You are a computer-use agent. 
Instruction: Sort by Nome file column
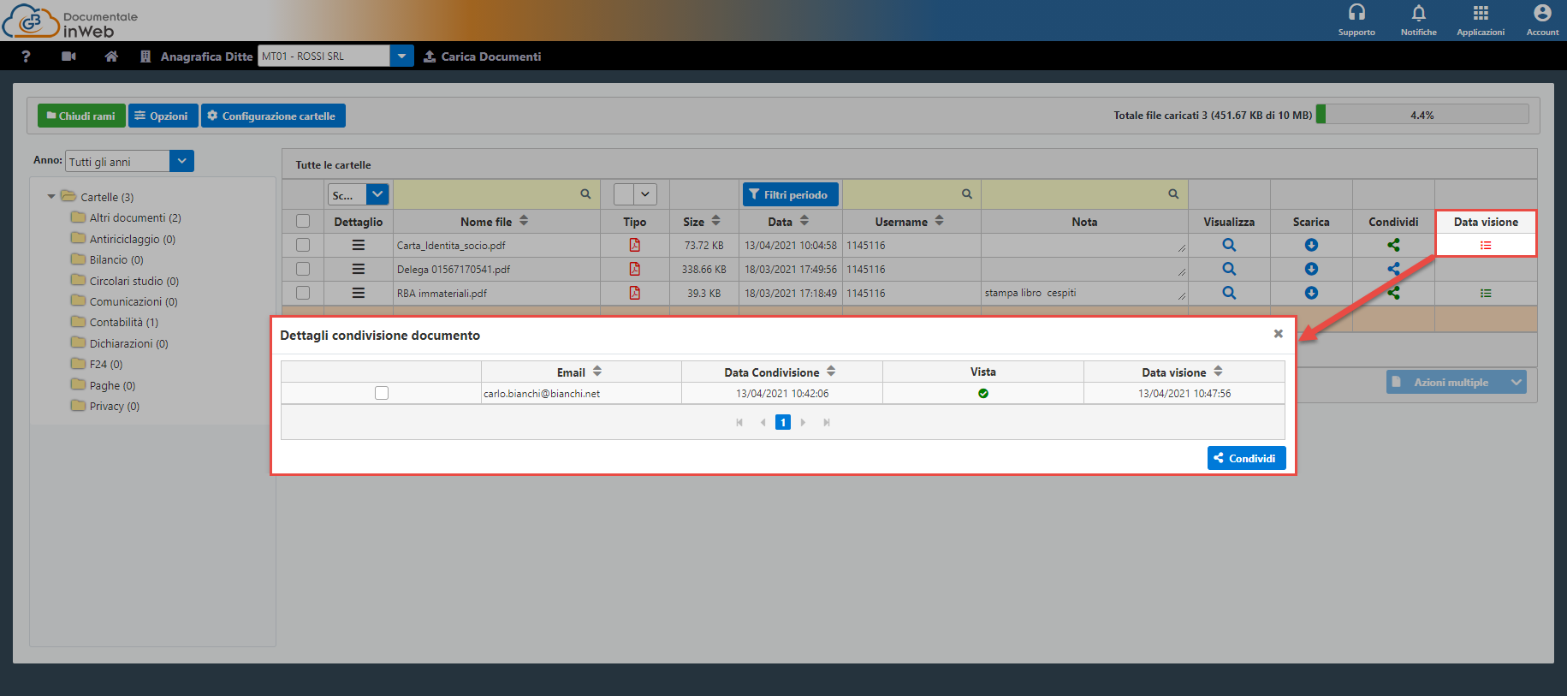(524, 221)
